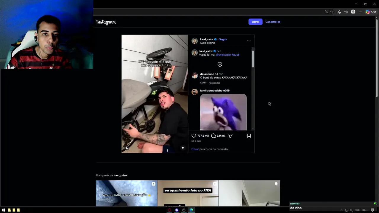Open the Copilot Chat button
The height and width of the screenshot is (213, 379).
click(371, 12)
